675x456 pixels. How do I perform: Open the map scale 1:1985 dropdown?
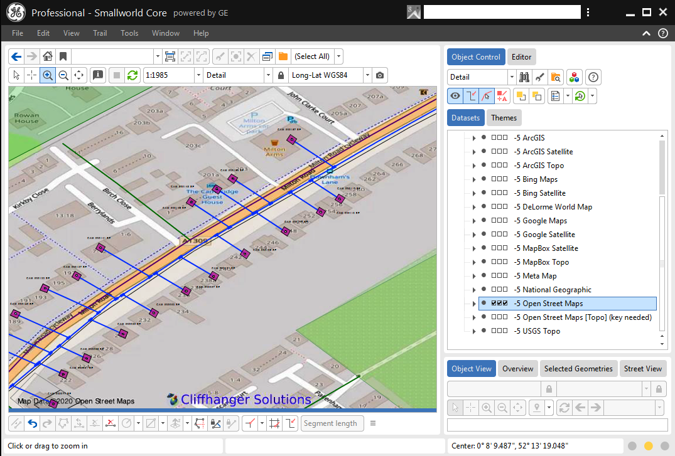pyautogui.click(x=197, y=75)
